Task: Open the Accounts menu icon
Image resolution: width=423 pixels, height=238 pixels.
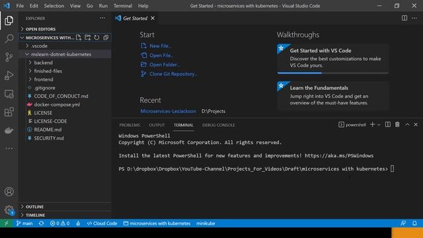Action: pos(9,192)
